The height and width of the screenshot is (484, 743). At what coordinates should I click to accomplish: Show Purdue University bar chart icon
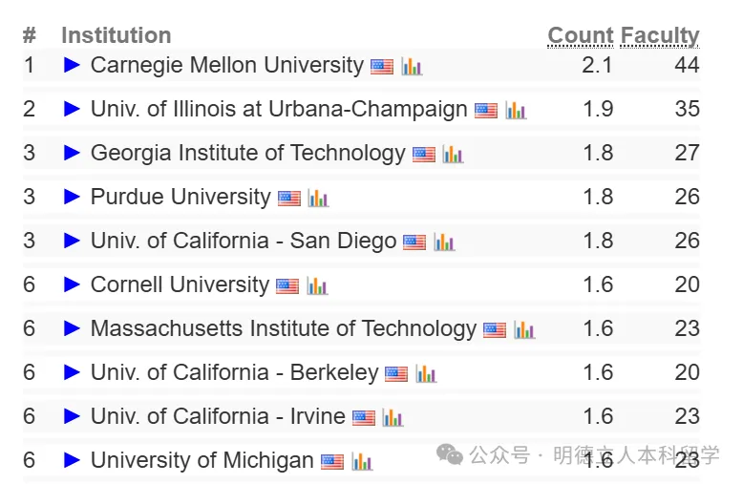[318, 198]
